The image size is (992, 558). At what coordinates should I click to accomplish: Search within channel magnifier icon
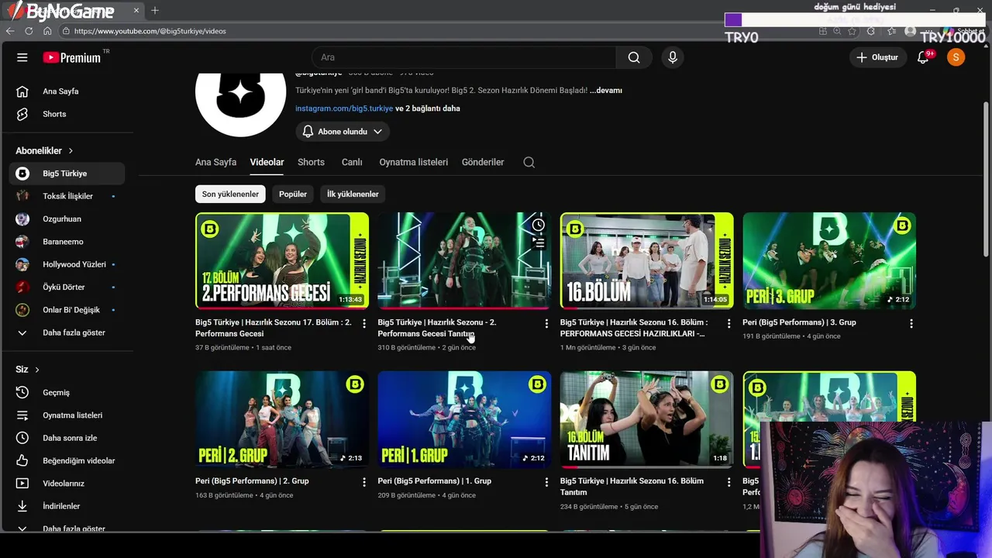tap(529, 163)
